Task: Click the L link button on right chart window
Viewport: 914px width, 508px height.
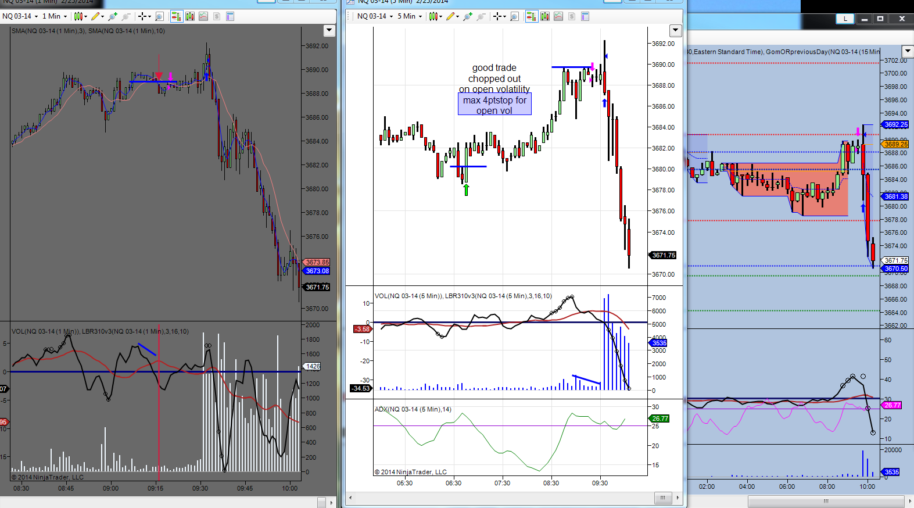Action: point(845,19)
